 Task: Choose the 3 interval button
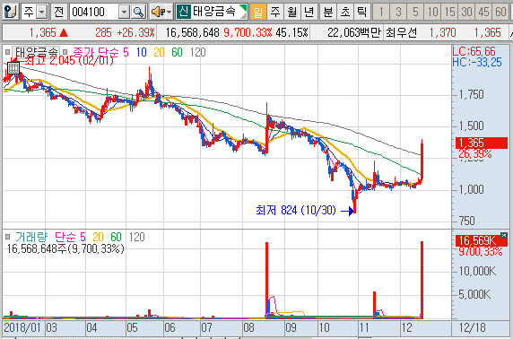pyautogui.click(x=398, y=13)
